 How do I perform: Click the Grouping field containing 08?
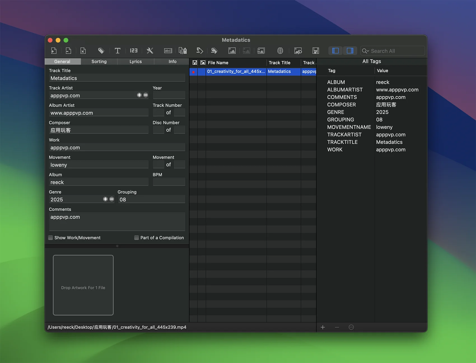(x=151, y=200)
